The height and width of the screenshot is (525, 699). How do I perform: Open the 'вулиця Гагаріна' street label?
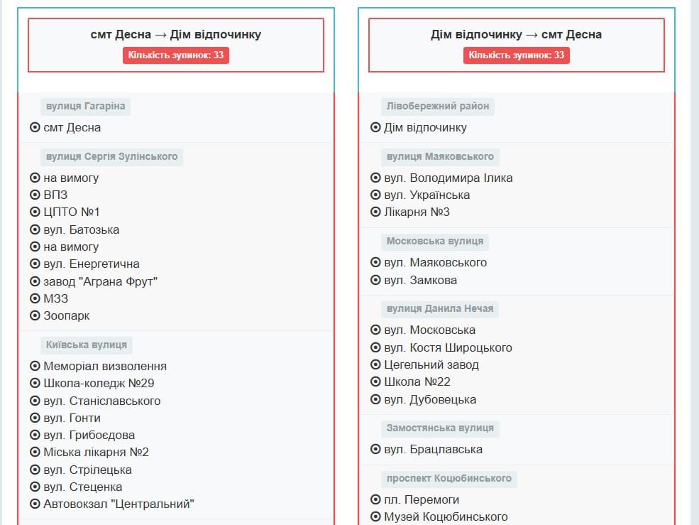(85, 106)
